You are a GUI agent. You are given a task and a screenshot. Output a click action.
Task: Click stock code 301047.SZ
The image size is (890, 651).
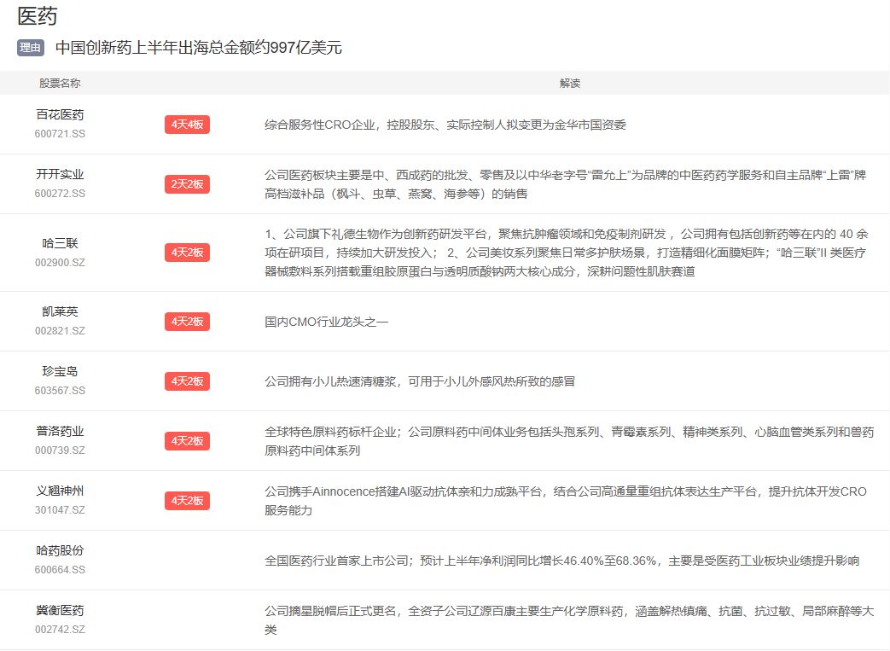click(60, 510)
